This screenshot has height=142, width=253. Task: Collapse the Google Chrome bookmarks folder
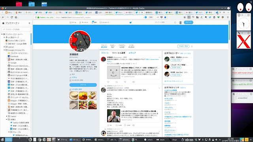click(4, 50)
